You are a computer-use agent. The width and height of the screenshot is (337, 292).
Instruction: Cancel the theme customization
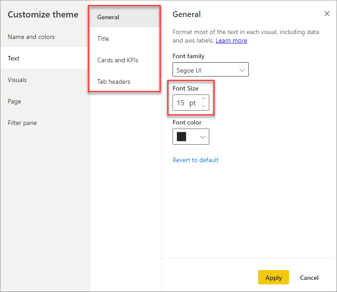pos(309,278)
